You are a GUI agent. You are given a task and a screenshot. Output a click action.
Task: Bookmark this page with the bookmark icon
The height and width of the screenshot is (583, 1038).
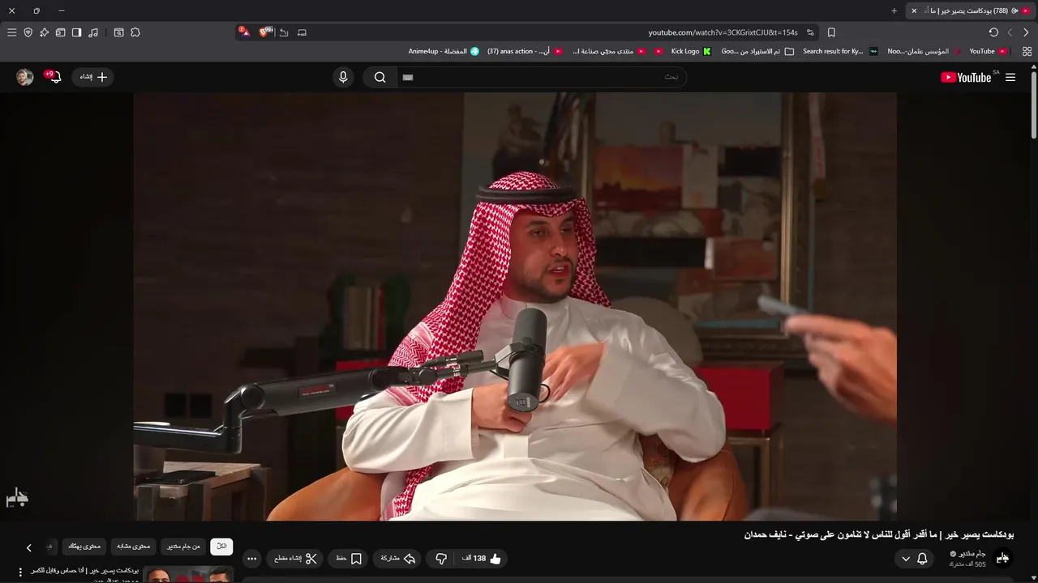click(x=831, y=32)
